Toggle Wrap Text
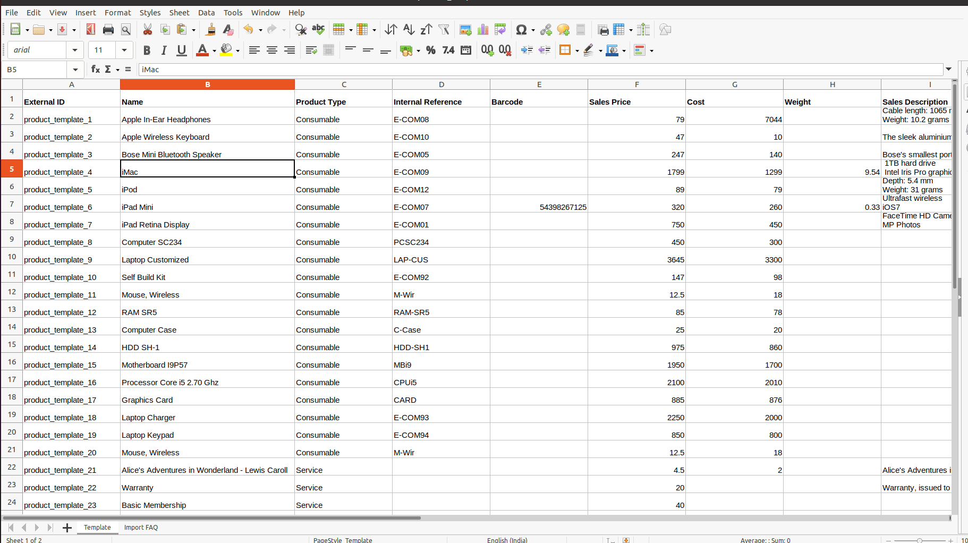 pyautogui.click(x=311, y=50)
